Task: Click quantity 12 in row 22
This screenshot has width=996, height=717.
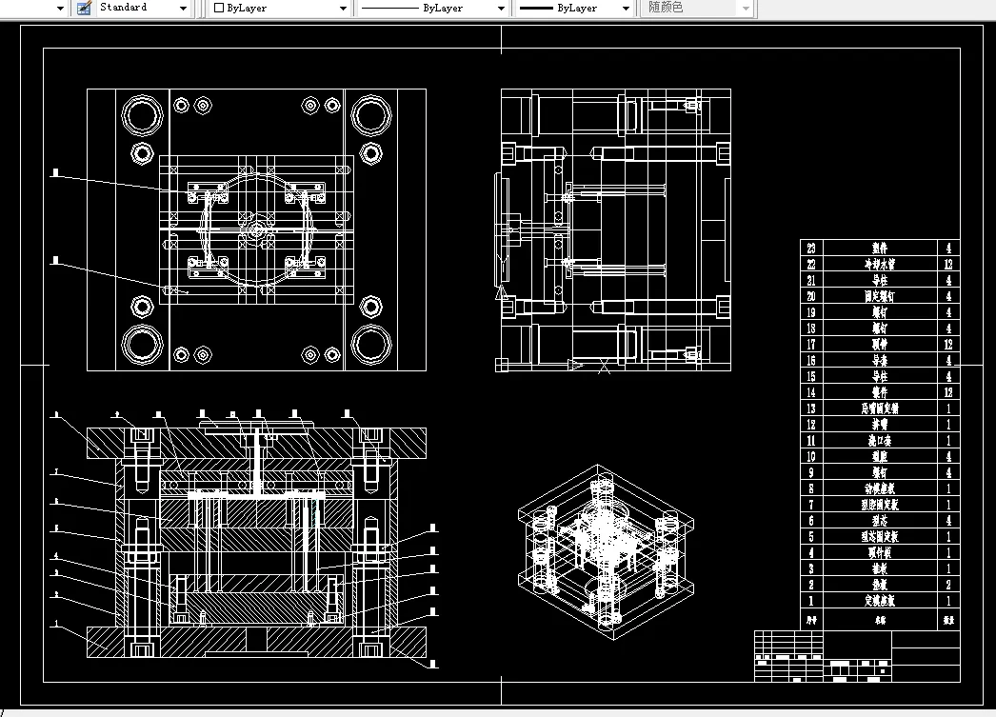Action: tap(948, 264)
